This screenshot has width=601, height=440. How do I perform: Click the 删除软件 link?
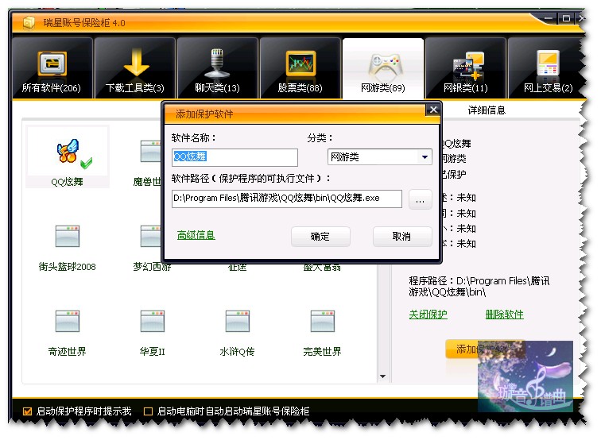[x=504, y=315]
